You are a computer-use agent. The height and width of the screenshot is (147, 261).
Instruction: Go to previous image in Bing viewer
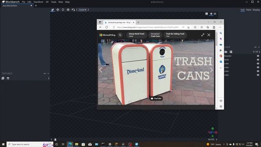click(x=101, y=70)
